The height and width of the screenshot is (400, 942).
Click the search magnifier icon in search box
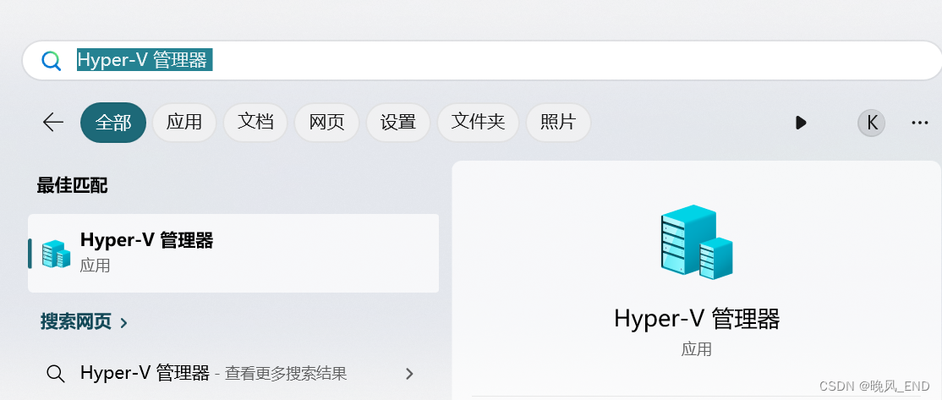tap(51, 61)
